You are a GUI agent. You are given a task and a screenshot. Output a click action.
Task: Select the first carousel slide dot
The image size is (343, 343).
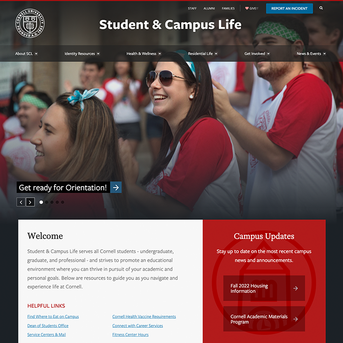pyautogui.click(x=41, y=202)
